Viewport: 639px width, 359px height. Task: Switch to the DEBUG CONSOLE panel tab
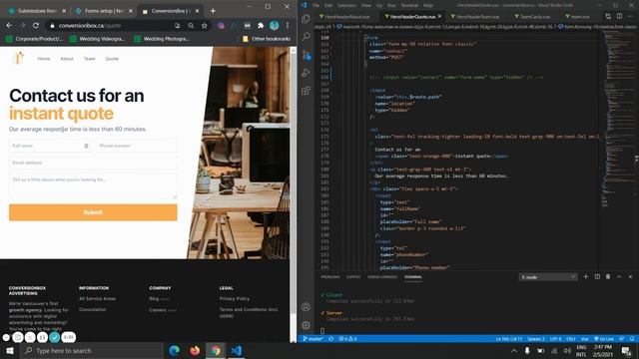382,277
